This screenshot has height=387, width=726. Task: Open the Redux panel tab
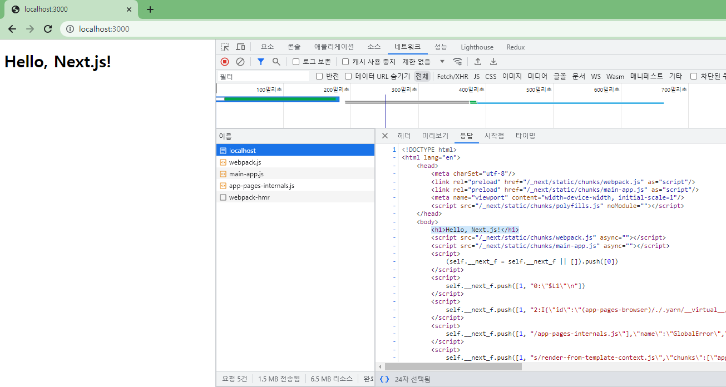(516, 47)
